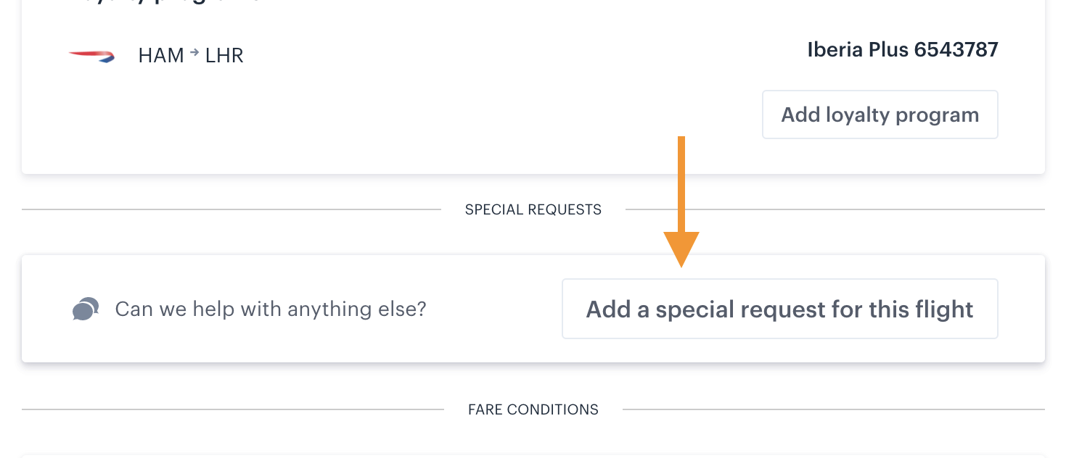The image size is (1074, 458).
Task: Click the British Airways airline logo
Action: (92, 56)
